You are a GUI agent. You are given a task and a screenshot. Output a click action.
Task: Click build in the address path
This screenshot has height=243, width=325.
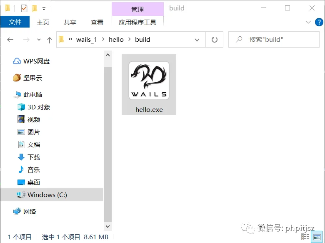click(142, 40)
